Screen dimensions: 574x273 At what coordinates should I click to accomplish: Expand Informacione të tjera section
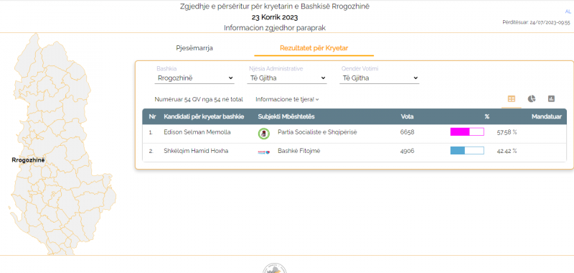(288, 99)
